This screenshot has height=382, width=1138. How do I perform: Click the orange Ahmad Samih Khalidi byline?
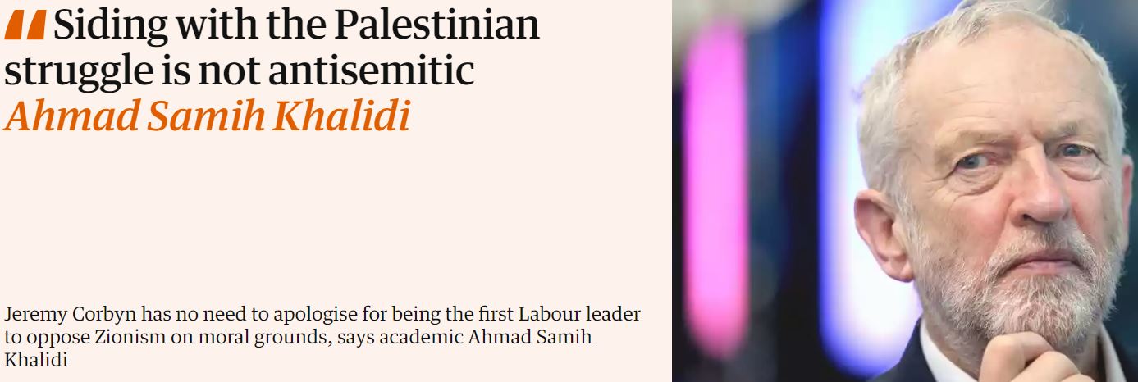(x=207, y=118)
